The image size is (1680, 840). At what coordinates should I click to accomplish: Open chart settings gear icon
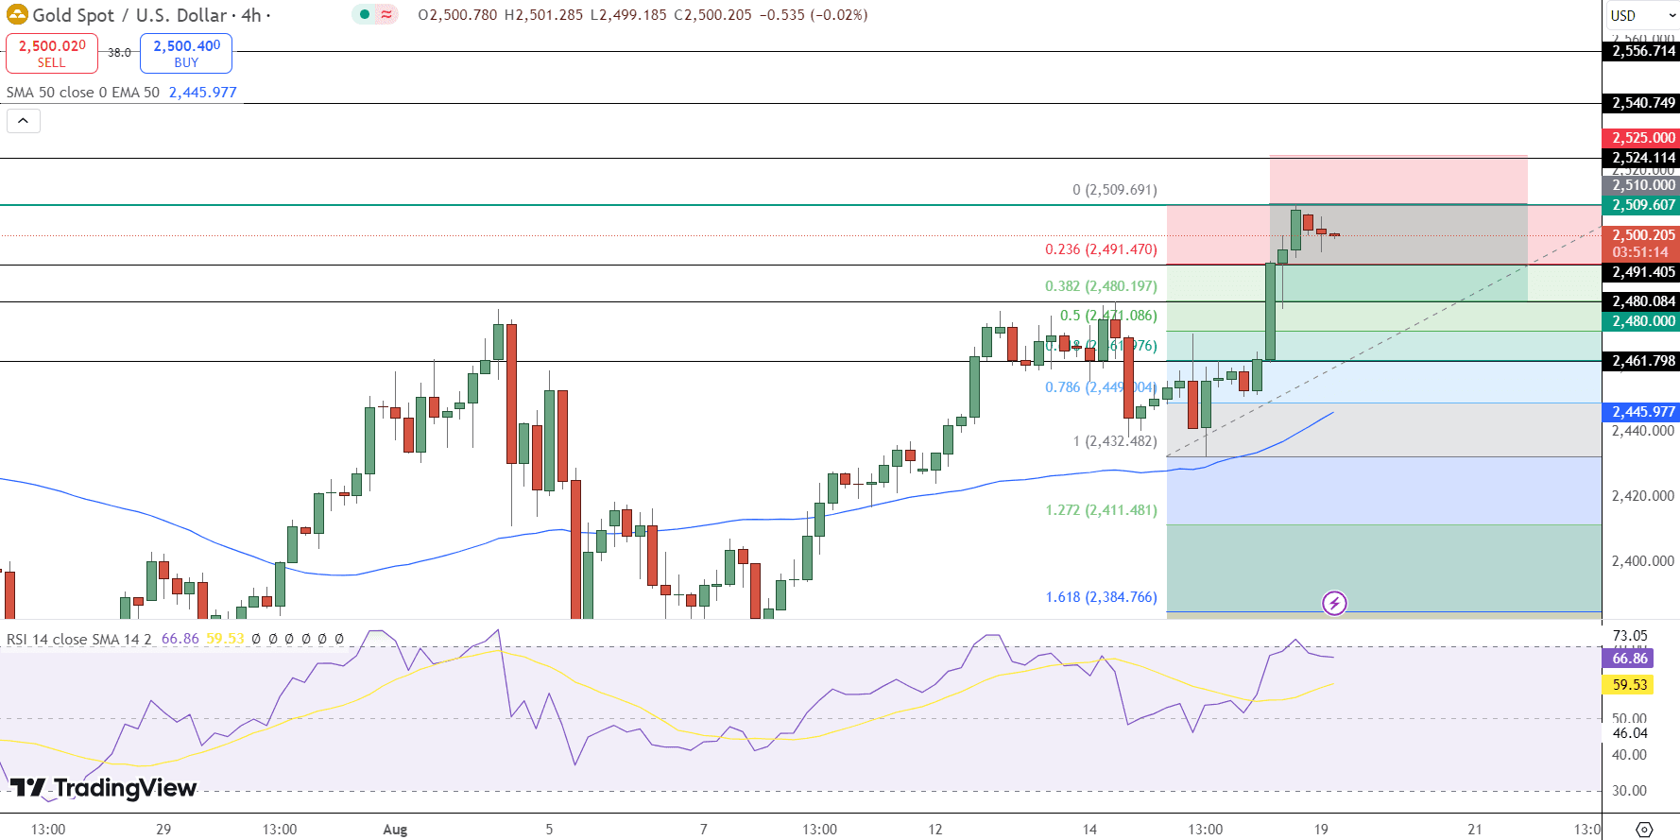(x=1644, y=830)
